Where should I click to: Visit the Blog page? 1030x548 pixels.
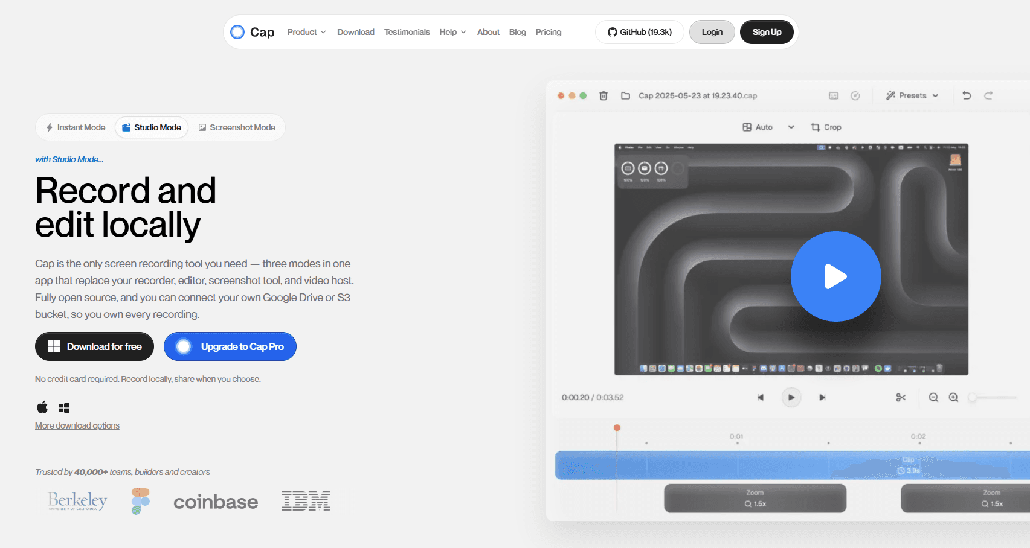[x=518, y=32]
